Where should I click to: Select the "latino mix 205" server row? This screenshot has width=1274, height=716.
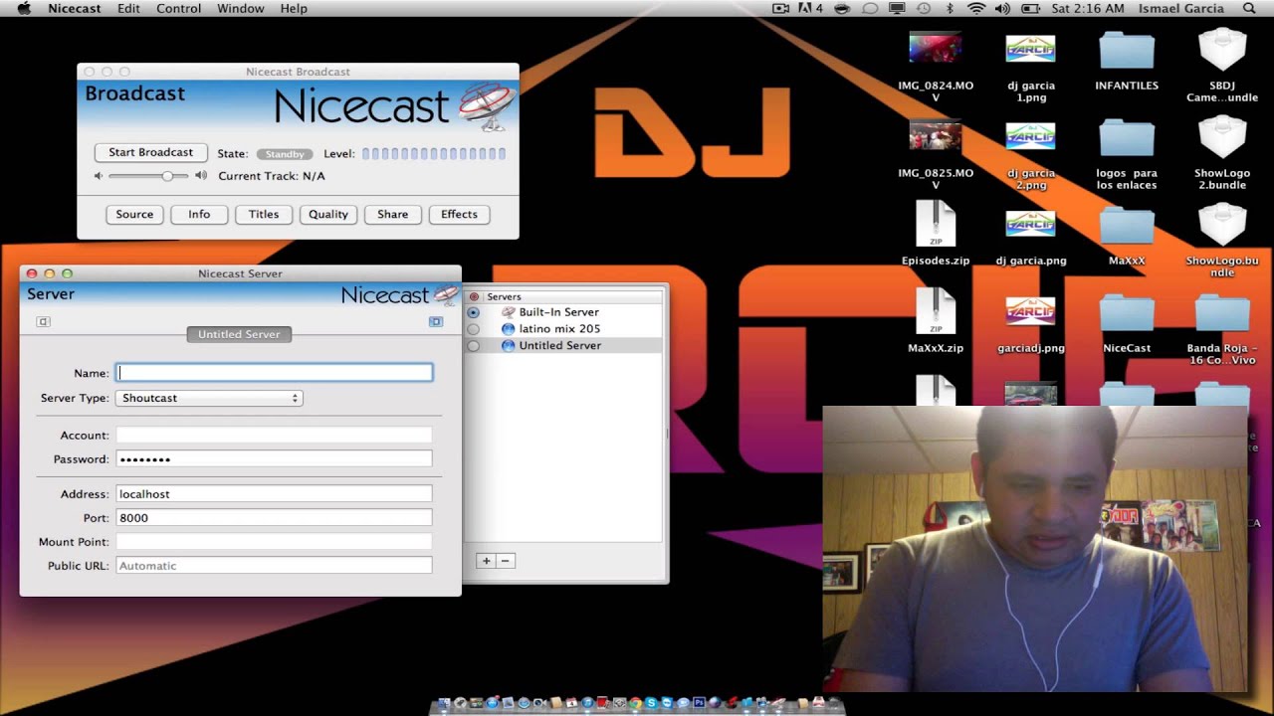pyautogui.click(x=563, y=329)
